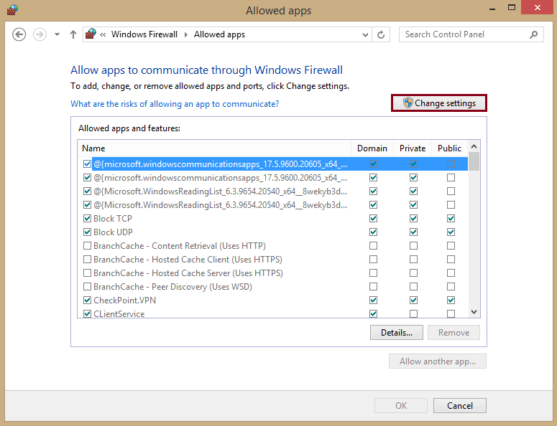This screenshot has width=557, height=426.
Task: Uncheck the CheckPoint.VPN row checkbox
Action: [x=87, y=300]
